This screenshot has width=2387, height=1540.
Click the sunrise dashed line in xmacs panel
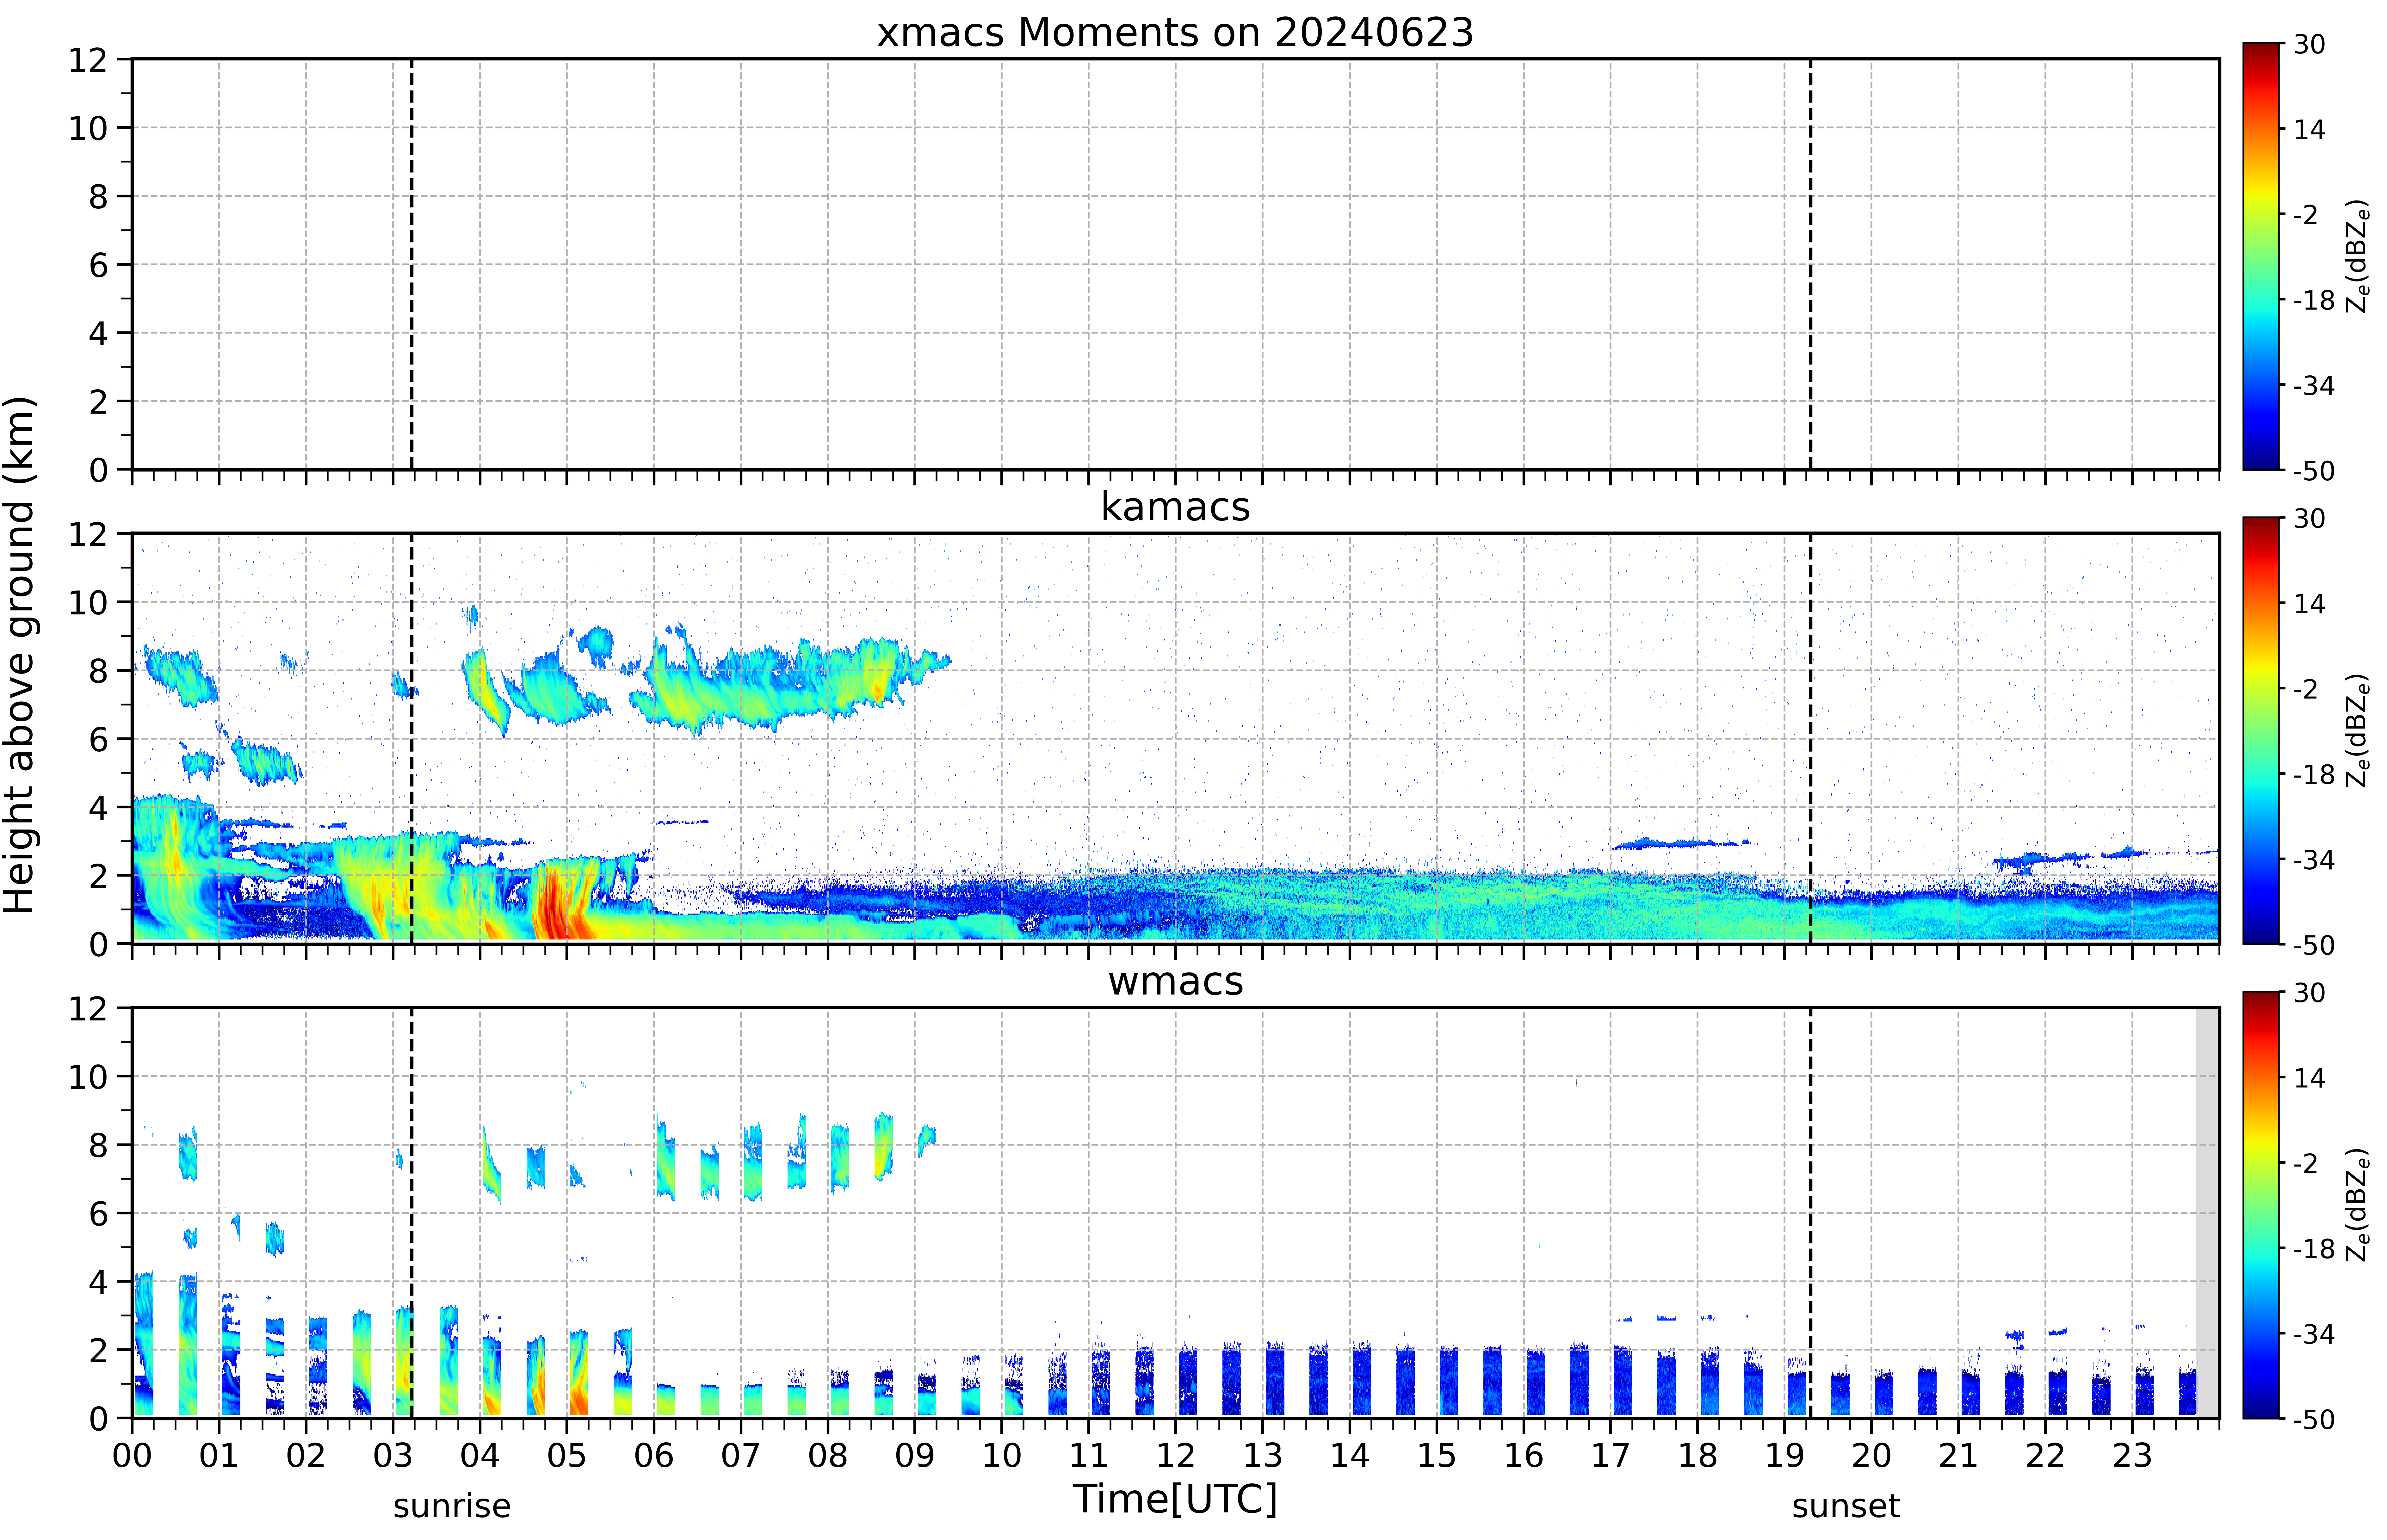tap(412, 264)
